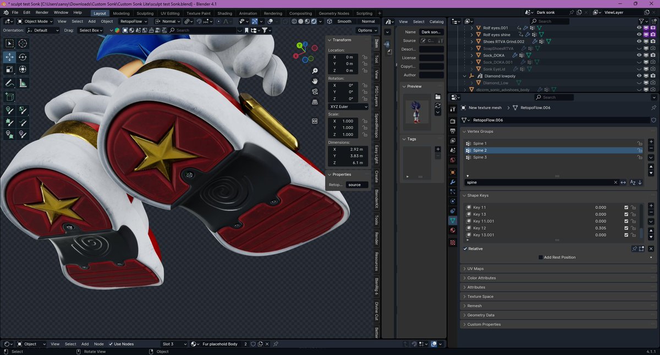Toggle Use Nodes checkbox

click(x=110, y=344)
